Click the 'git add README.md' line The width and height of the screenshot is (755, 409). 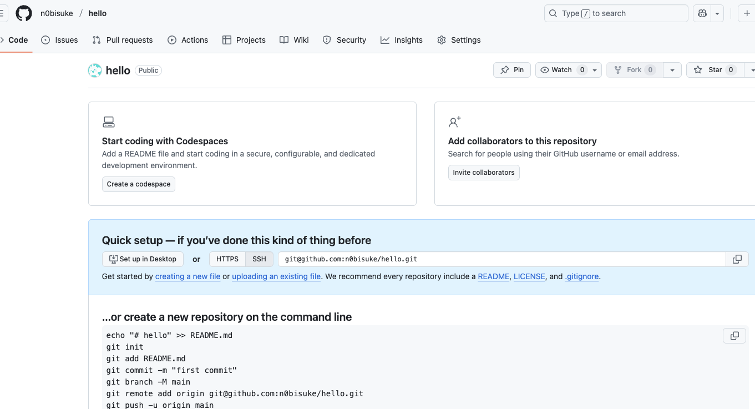[146, 359]
